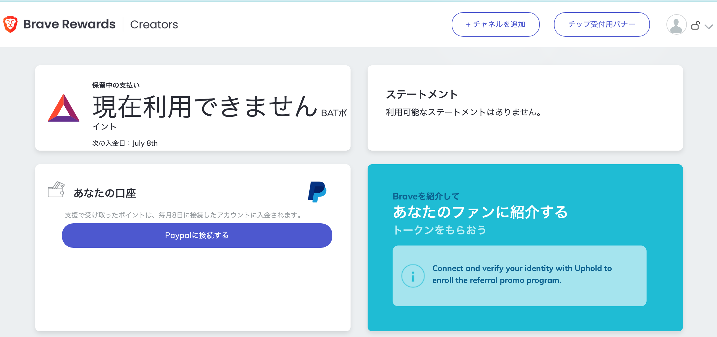Image resolution: width=717 pixels, height=337 pixels.
Task: Click the あなたの口座 heading
Action: pyautogui.click(x=105, y=193)
